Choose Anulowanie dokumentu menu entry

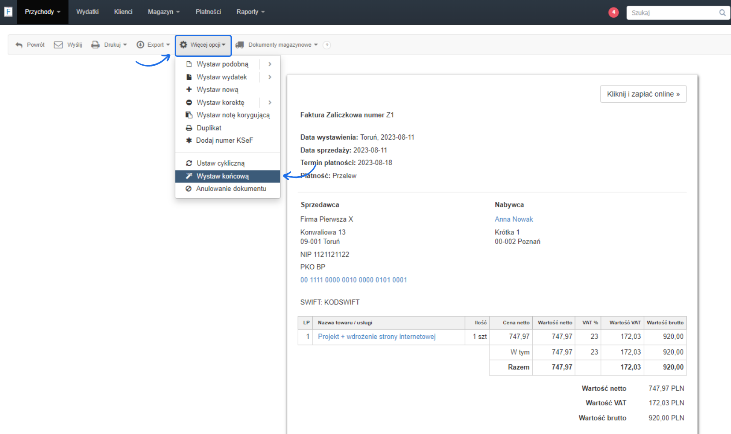tap(231, 189)
